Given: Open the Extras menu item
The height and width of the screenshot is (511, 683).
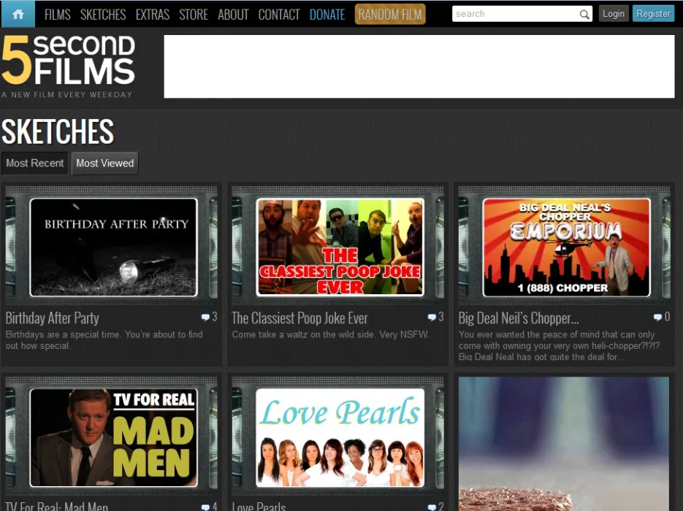Looking at the screenshot, I should [x=153, y=15].
